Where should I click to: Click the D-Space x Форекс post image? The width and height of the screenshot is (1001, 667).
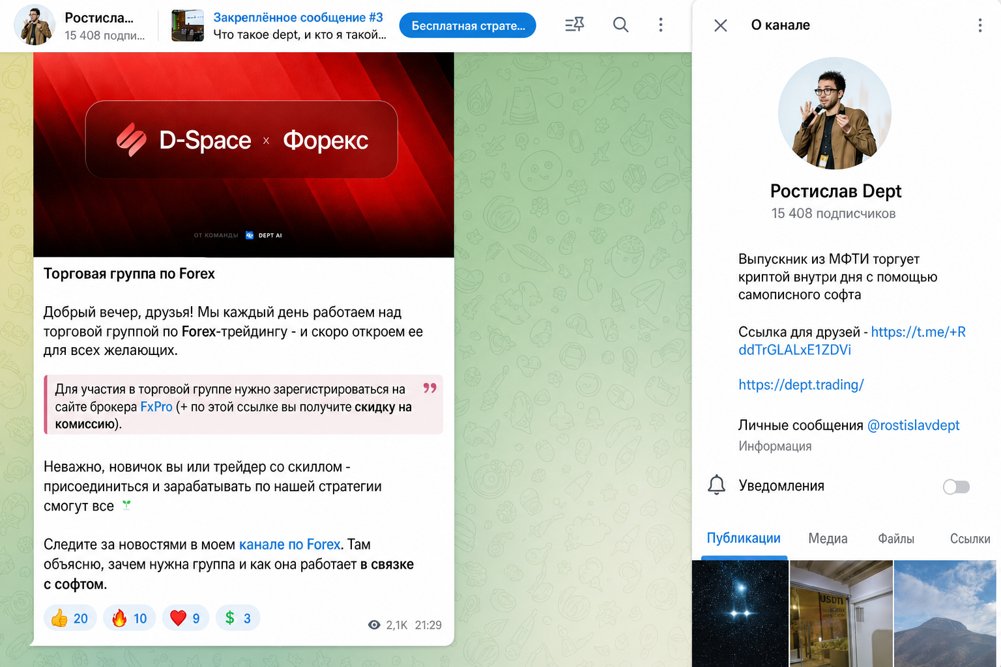pos(244,155)
